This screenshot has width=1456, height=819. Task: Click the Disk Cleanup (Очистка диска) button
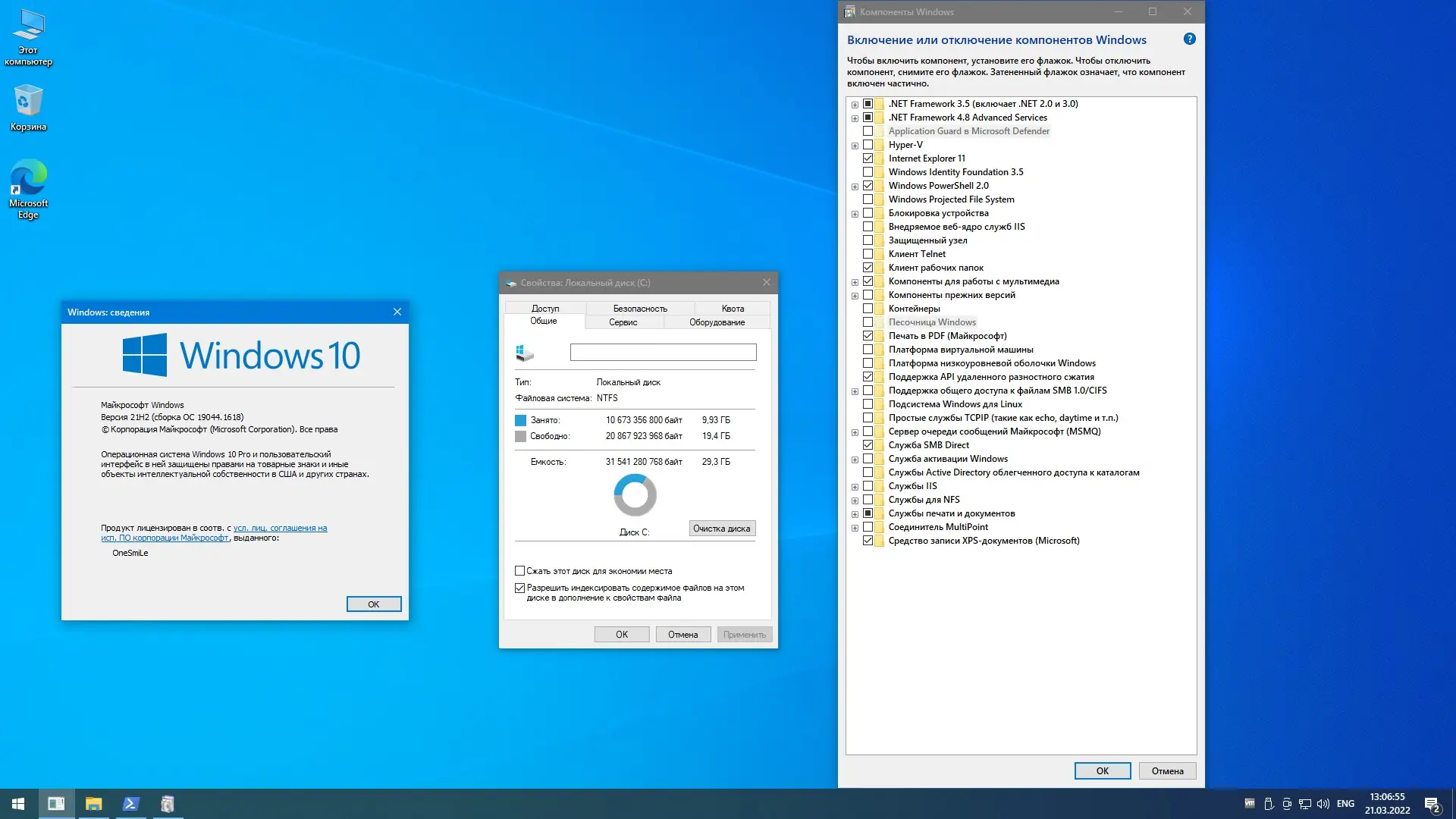pyautogui.click(x=722, y=529)
